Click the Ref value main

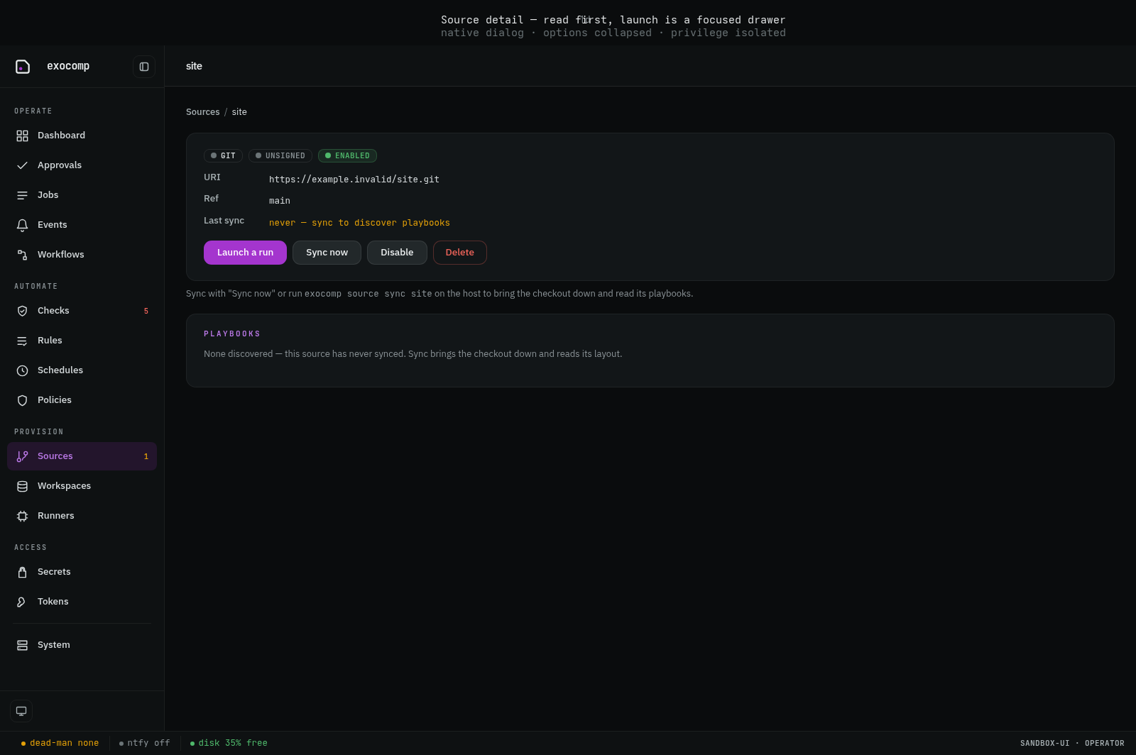(x=279, y=201)
